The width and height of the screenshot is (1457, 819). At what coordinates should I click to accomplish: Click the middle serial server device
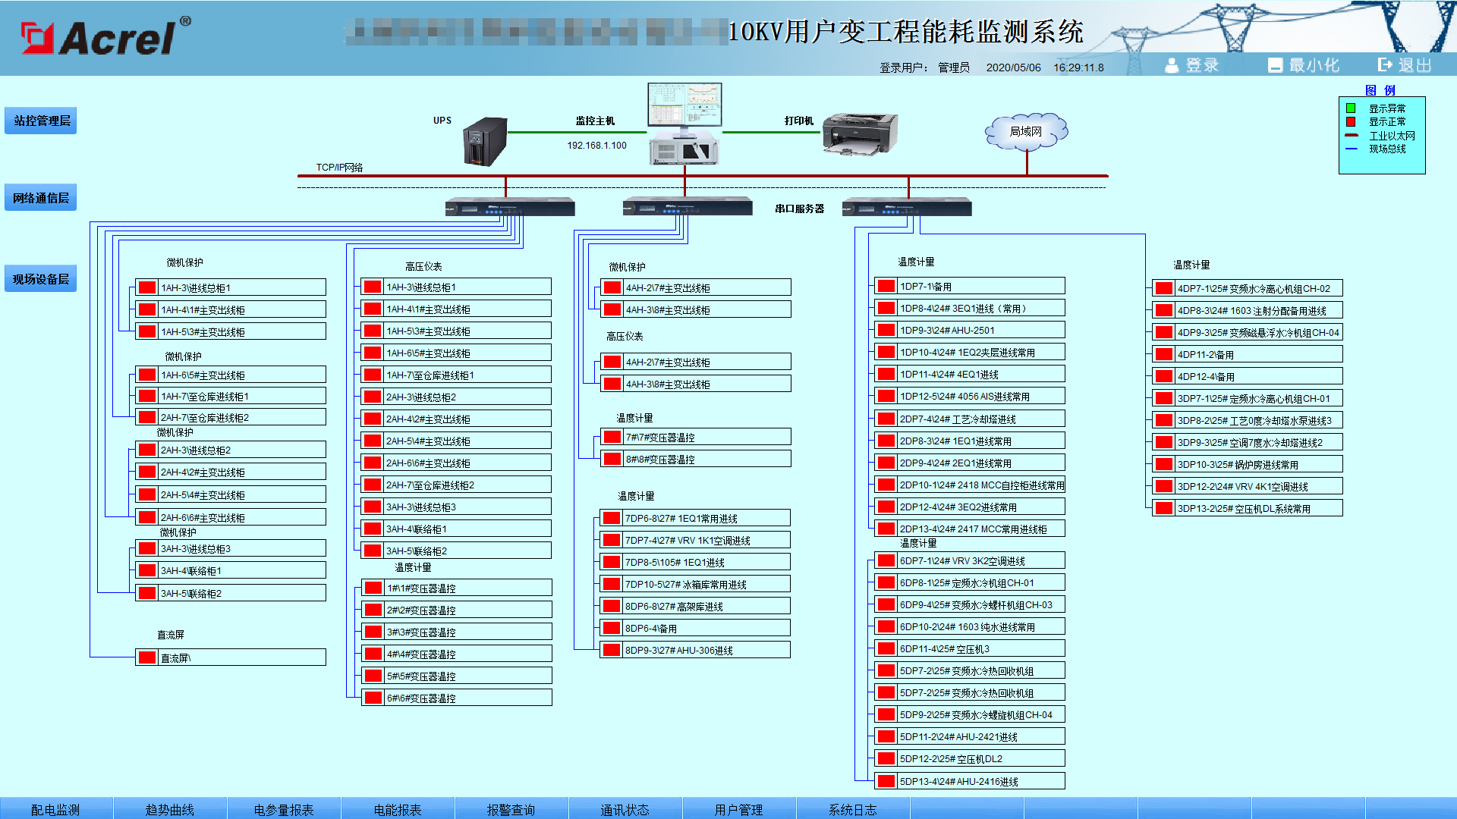687,207
